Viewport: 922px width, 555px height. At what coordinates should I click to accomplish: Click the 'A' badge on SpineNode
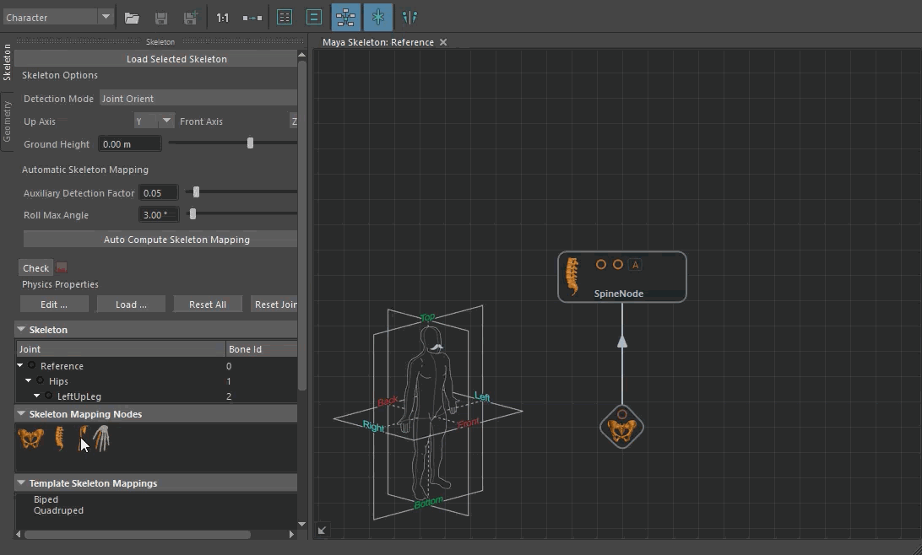point(636,265)
